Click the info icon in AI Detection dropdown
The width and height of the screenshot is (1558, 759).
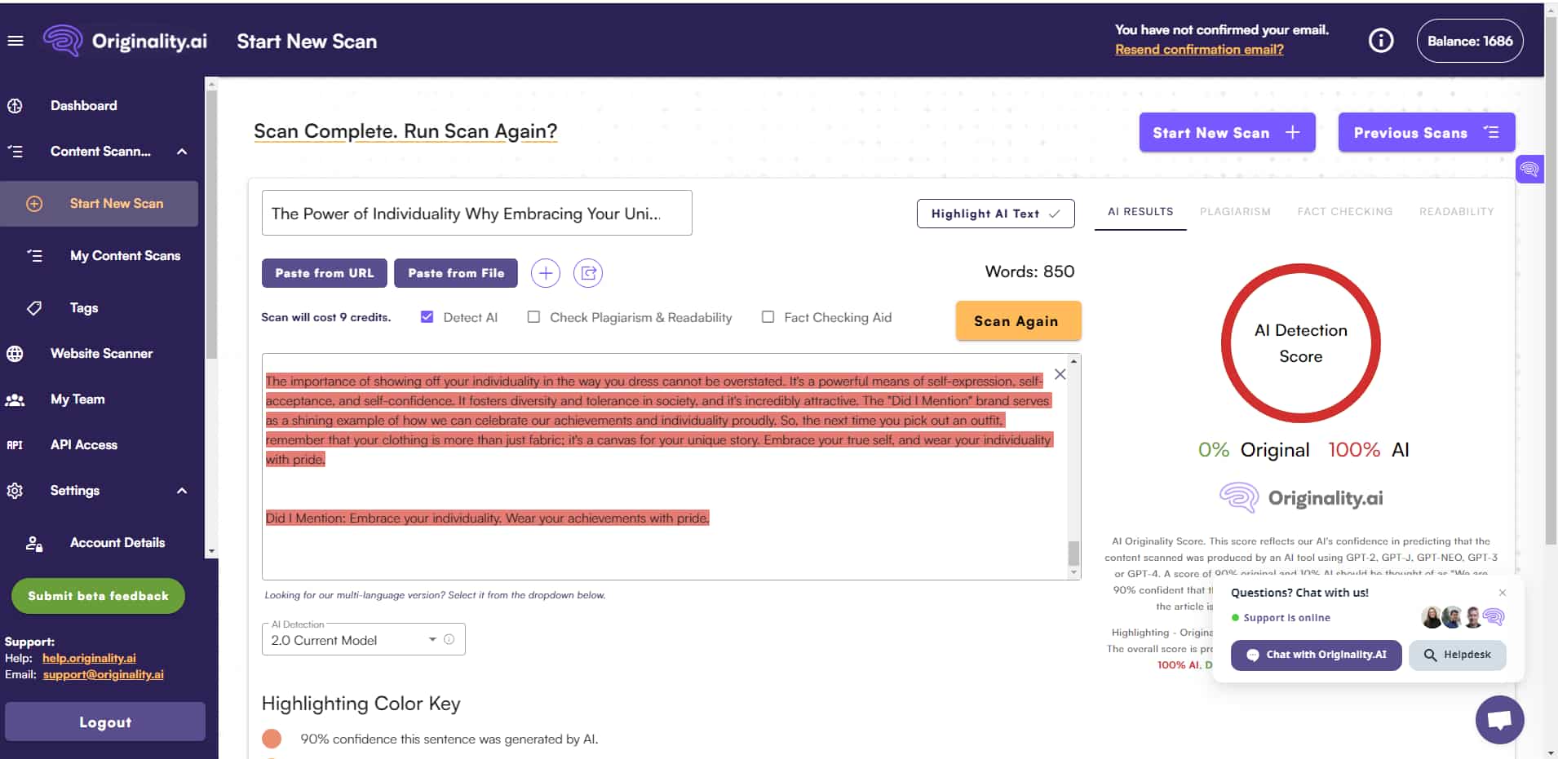click(x=449, y=640)
